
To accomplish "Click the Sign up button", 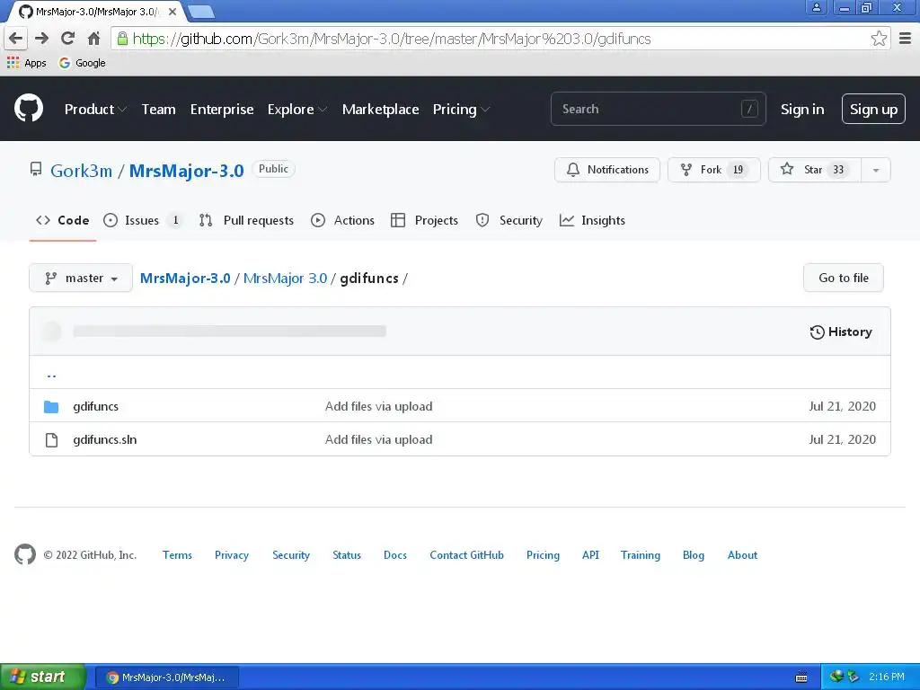I will pos(873,109).
